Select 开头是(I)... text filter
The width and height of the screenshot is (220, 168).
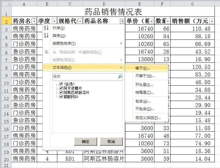point(147,85)
